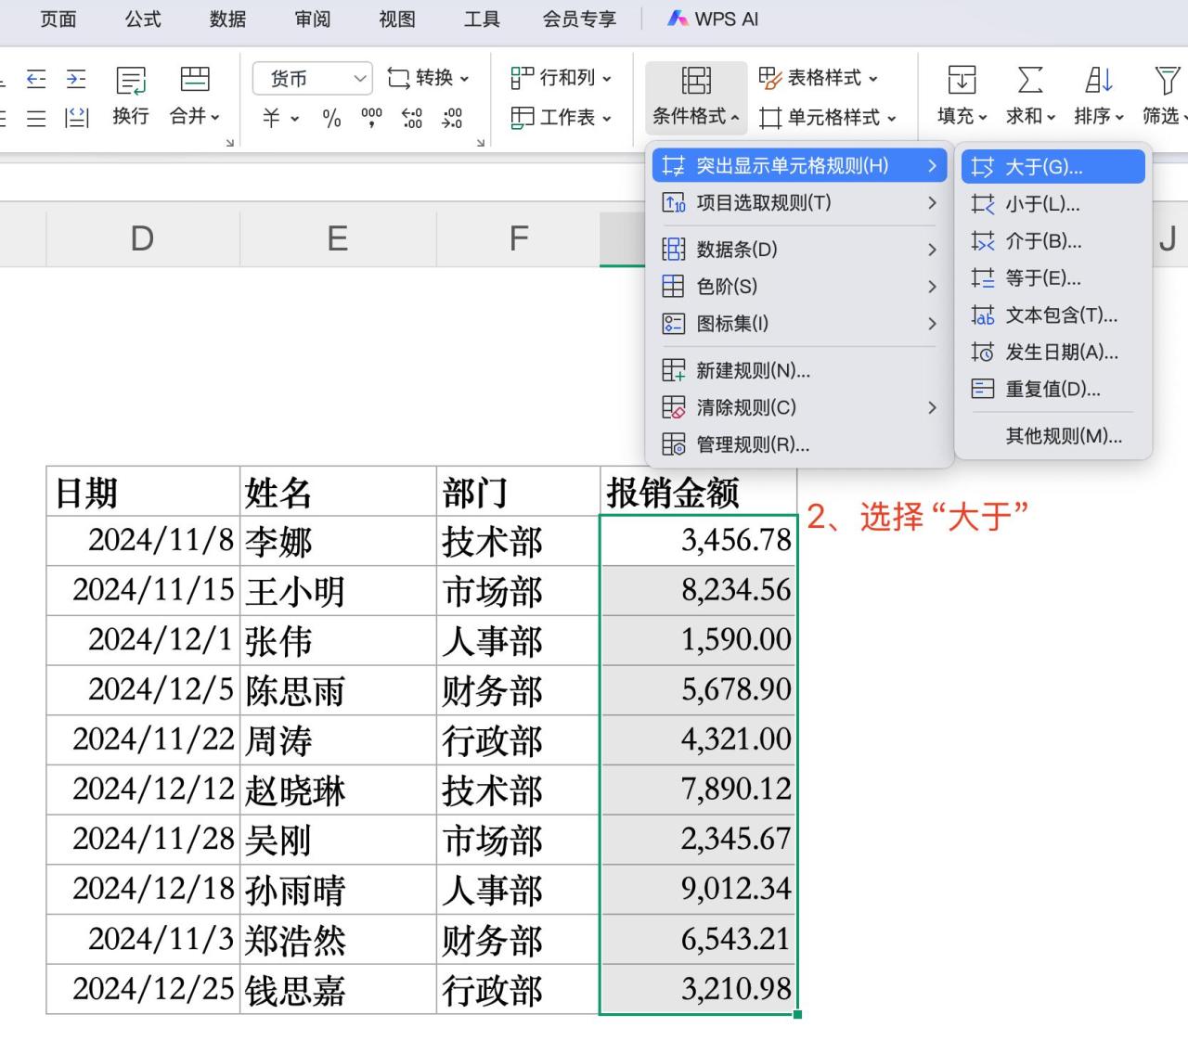Screen dimensions: 1188x1053
Task: Click the cell containing 8,234.56
Action: (698, 590)
